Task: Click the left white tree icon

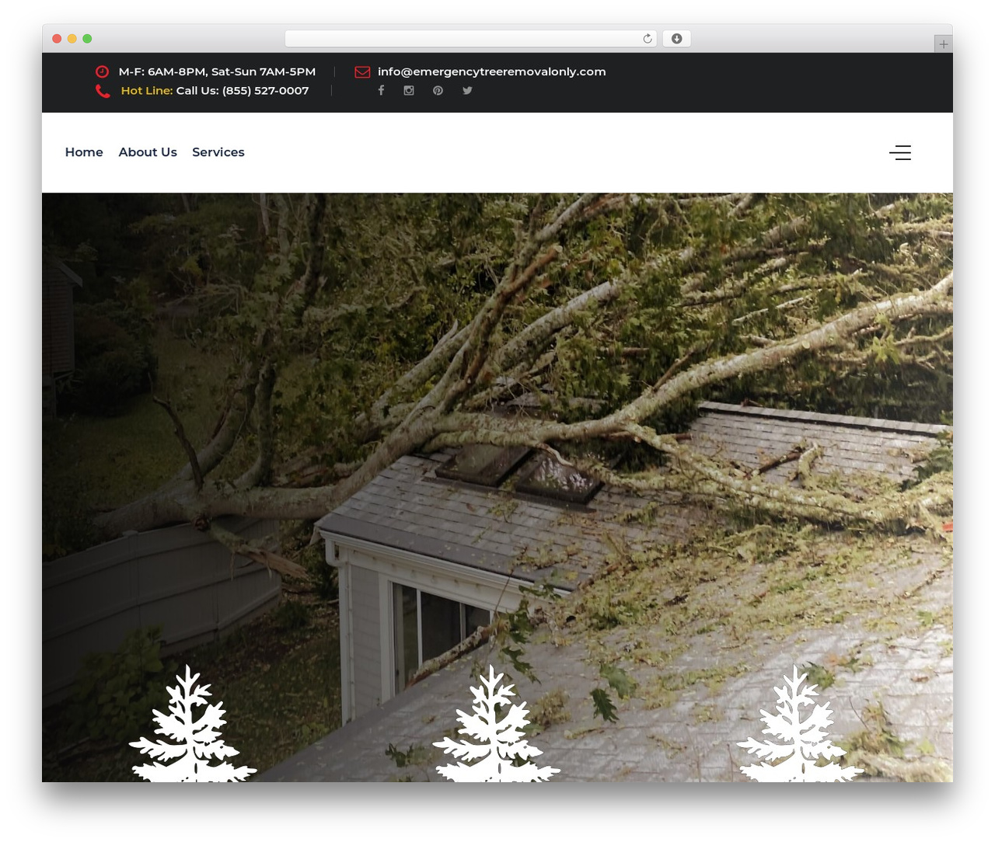Action: 193,723
